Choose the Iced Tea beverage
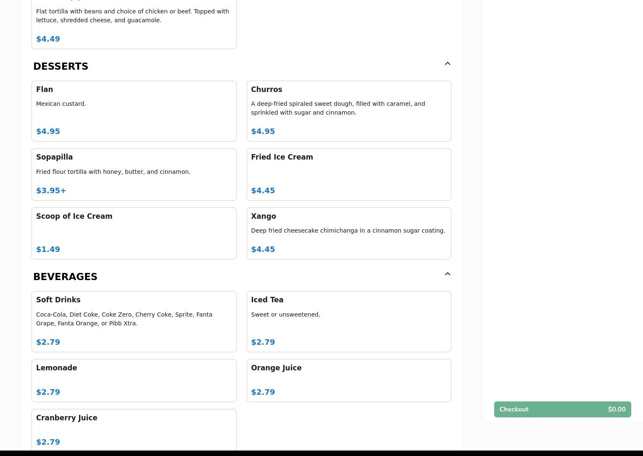This screenshot has width=643, height=456. pos(349,322)
